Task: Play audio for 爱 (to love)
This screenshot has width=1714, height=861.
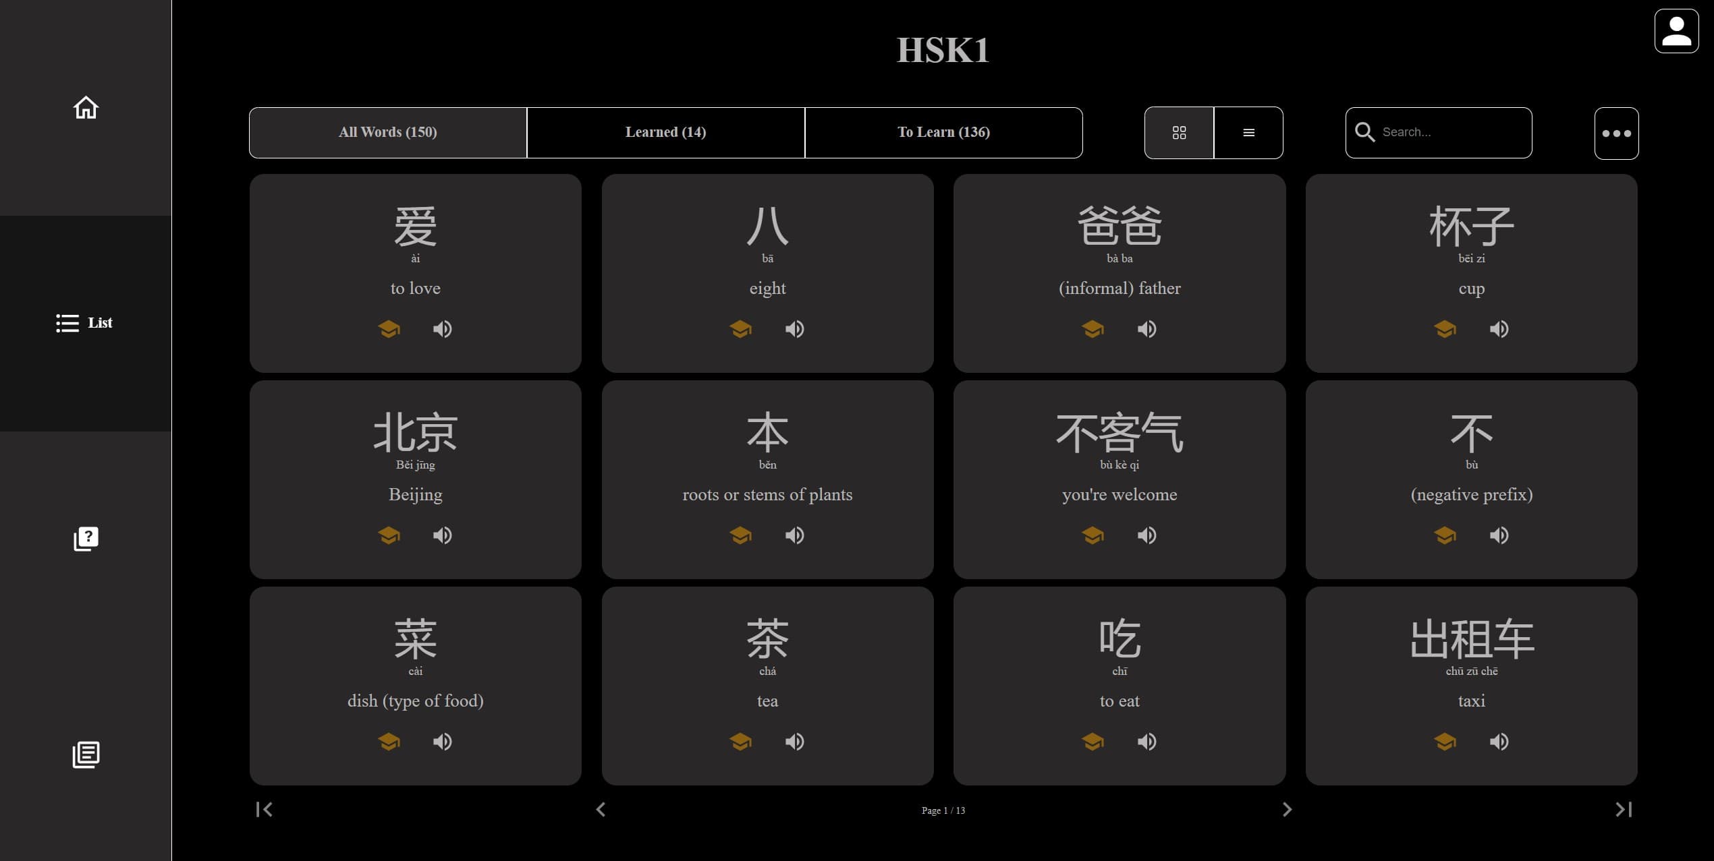Action: pyautogui.click(x=443, y=329)
